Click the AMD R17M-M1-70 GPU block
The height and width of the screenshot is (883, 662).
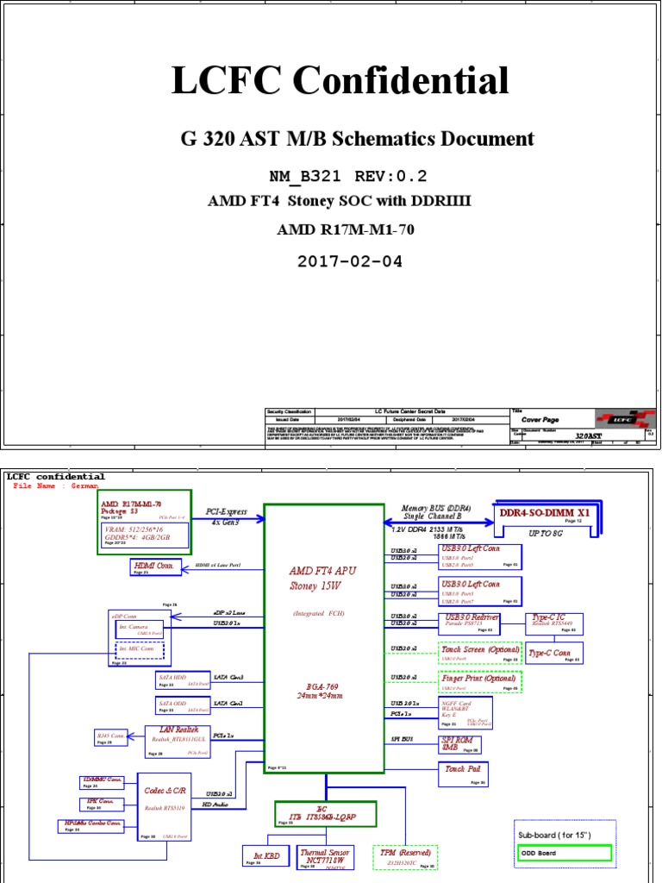(x=145, y=522)
